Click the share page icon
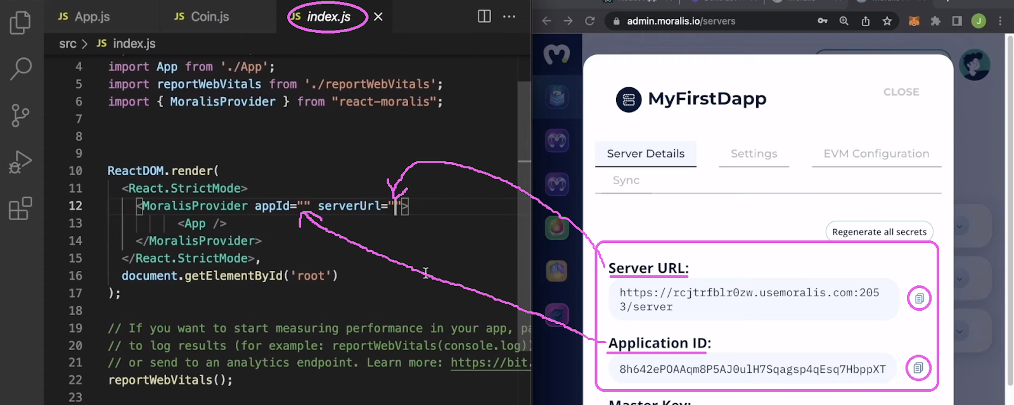 coord(866,21)
